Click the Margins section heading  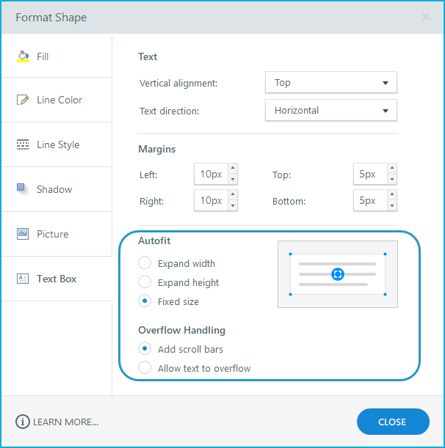click(x=157, y=149)
